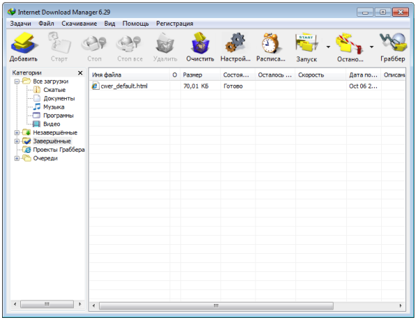Sort by Осталось column header
This screenshot has width=418, height=320.
[275, 75]
